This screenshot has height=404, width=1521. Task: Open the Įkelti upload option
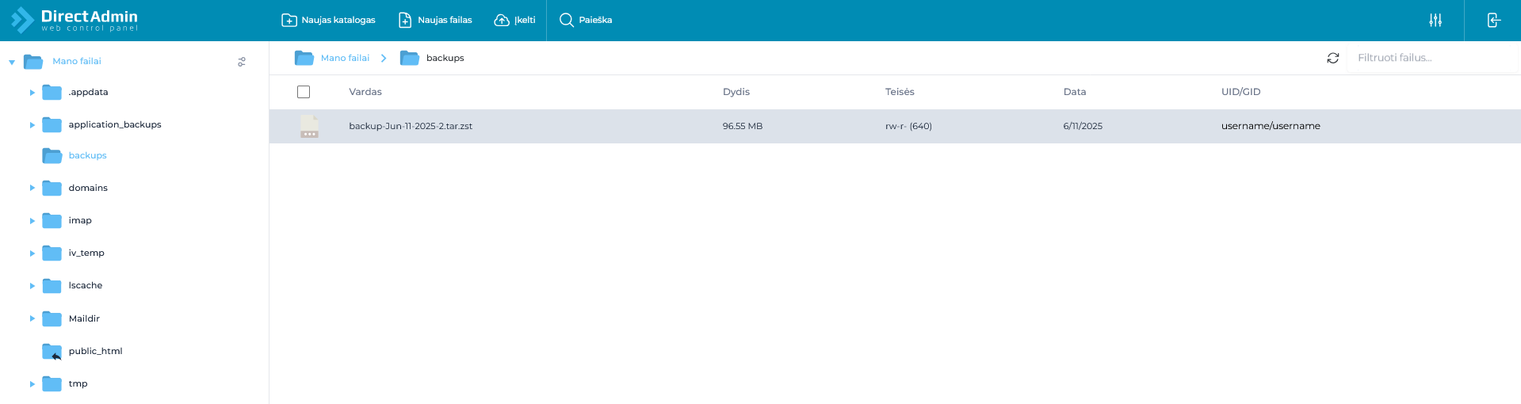(514, 20)
